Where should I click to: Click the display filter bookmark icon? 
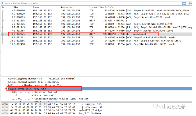tap(3, 3)
